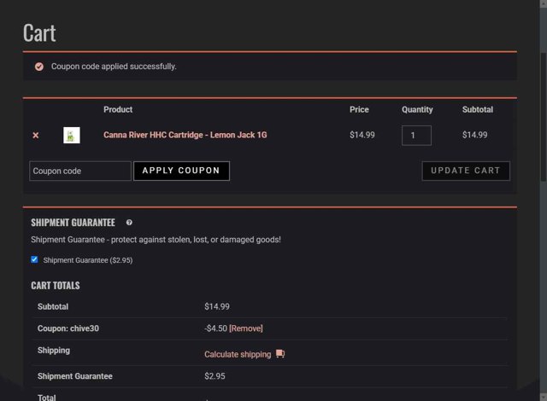Remove the chive30 coupon

click(246, 328)
